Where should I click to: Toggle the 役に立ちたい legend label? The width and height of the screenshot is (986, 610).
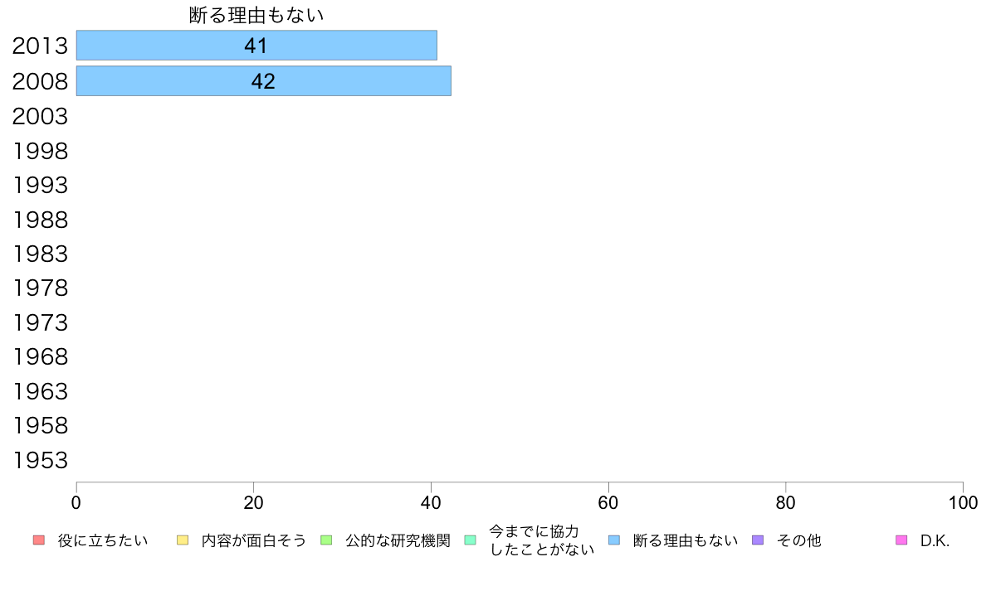(x=103, y=541)
